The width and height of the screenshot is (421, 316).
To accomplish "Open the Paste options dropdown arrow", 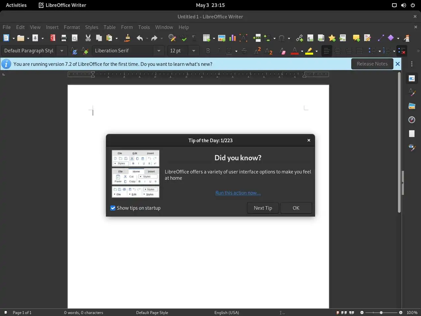I will [116, 38].
